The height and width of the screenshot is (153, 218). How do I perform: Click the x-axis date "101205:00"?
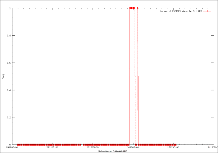(x=133, y=148)
